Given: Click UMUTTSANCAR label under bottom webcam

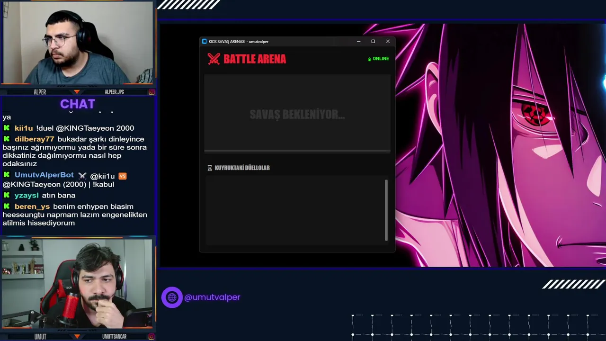Looking at the screenshot, I should click(114, 336).
